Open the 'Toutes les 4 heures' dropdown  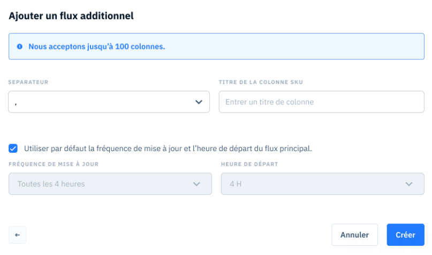coord(110,184)
